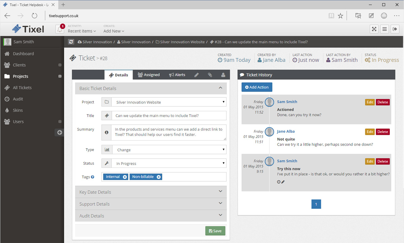The image size is (404, 243).
Task: Edit the Try this now entry
Action: pos(370,161)
